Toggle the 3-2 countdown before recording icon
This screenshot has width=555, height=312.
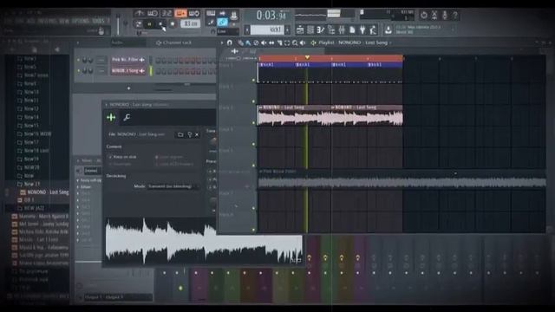166,14
